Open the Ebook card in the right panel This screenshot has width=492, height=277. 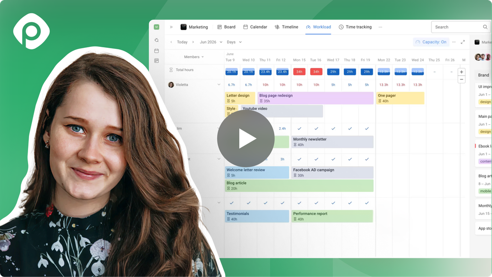click(483, 154)
